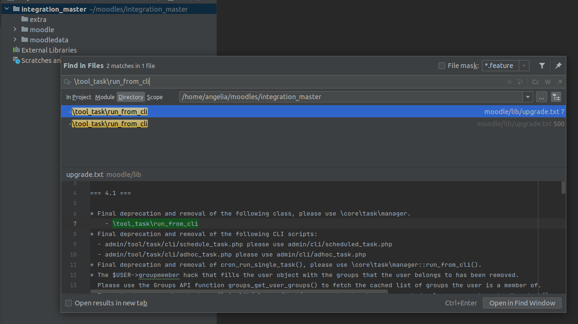Click the preview scrollbar thumb

point(564,187)
